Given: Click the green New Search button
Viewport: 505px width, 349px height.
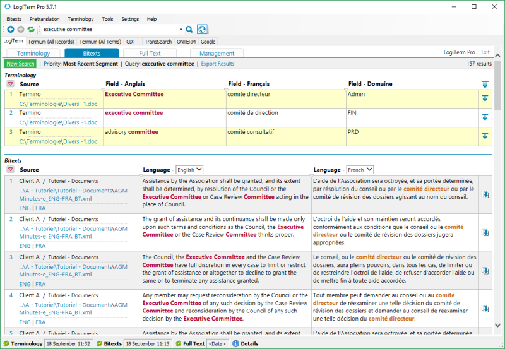Looking at the screenshot, I should pyautogui.click(x=20, y=64).
